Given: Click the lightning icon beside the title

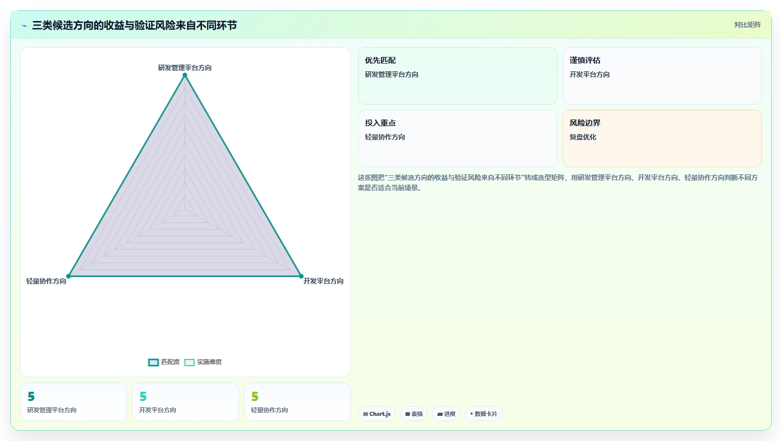Looking at the screenshot, I should pyautogui.click(x=24, y=26).
